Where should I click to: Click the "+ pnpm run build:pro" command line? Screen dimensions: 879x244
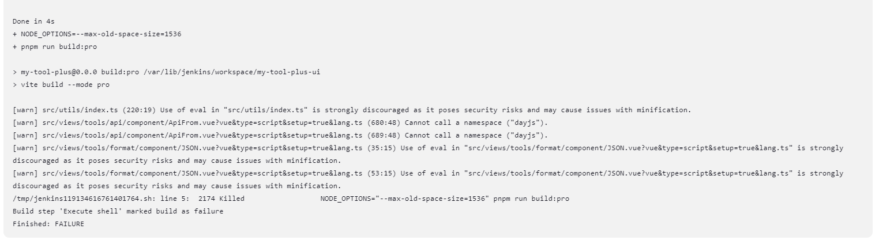click(x=55, y=47)
